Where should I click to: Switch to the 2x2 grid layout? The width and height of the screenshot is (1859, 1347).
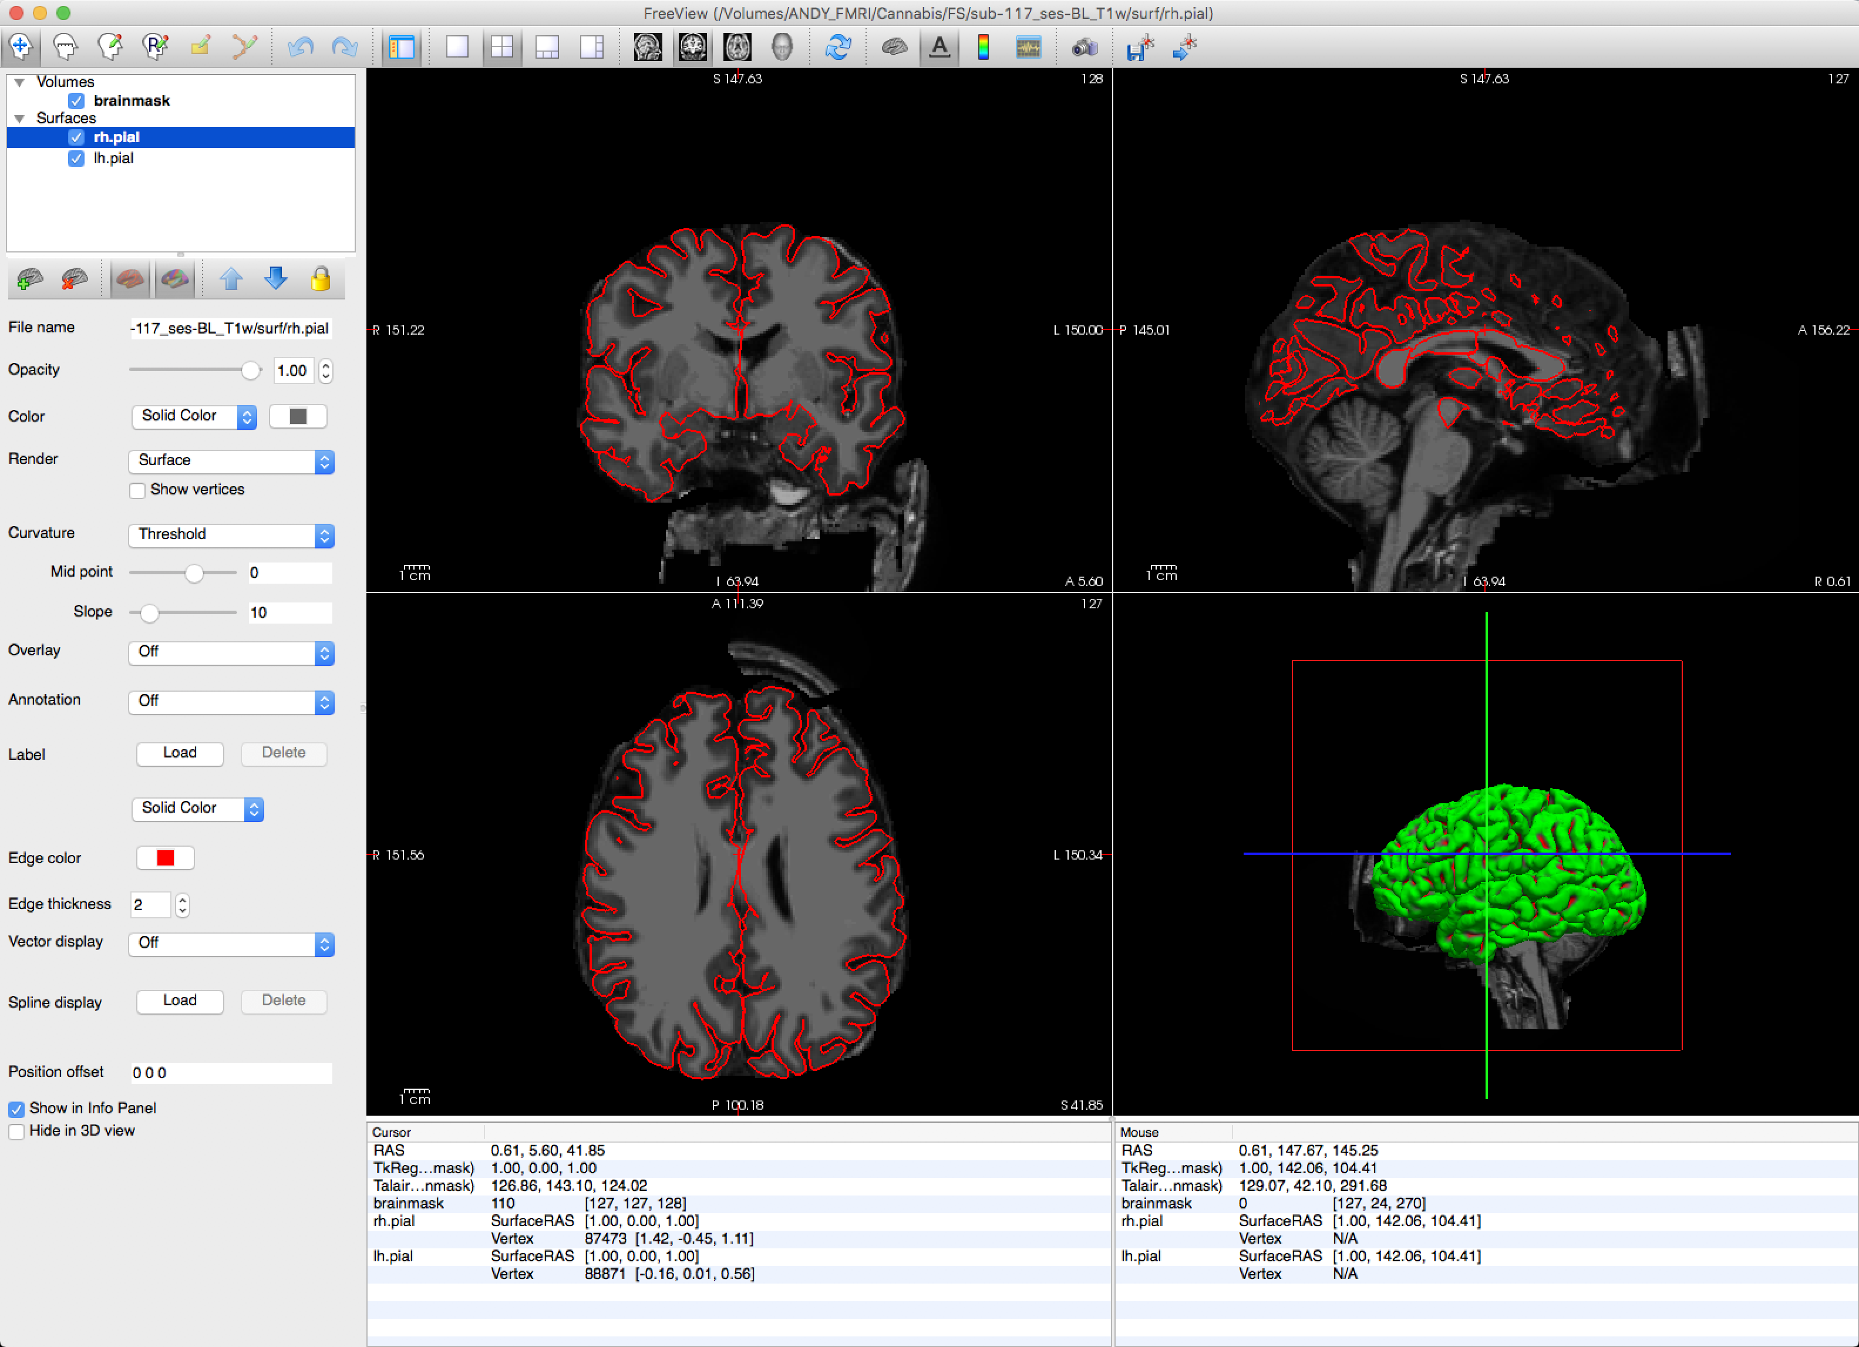pos(501,47)
